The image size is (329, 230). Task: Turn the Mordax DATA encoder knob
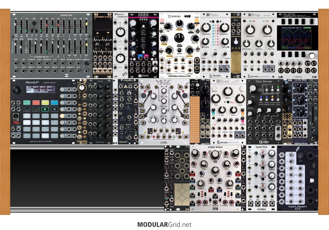pos(312,56)
